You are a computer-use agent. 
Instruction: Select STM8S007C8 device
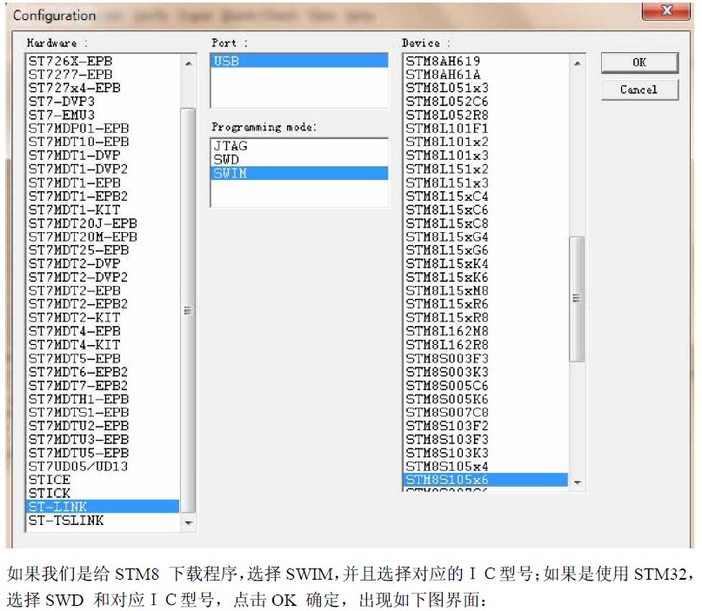tap(485, 412)
